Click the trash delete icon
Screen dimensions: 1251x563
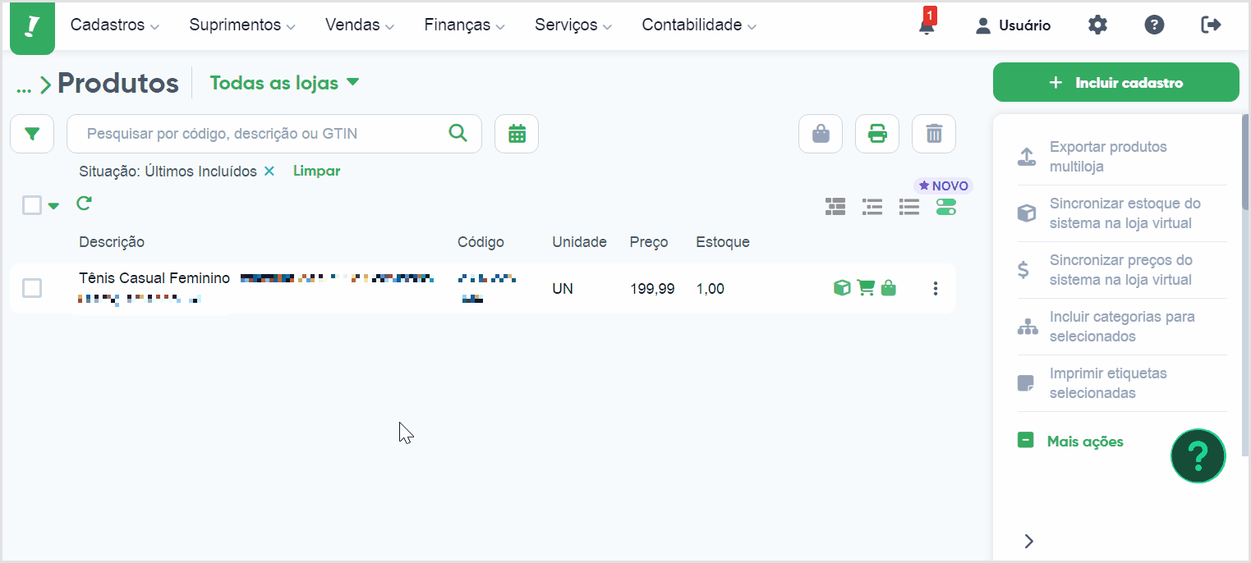pyautogui.click(x=934, y=134)
